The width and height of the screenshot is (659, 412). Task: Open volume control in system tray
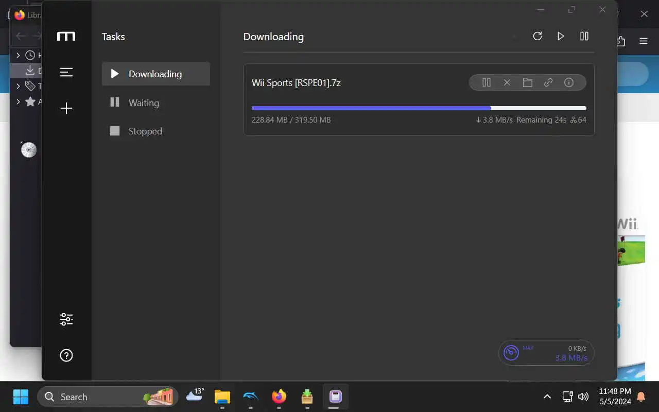click(x=583, y=397)
